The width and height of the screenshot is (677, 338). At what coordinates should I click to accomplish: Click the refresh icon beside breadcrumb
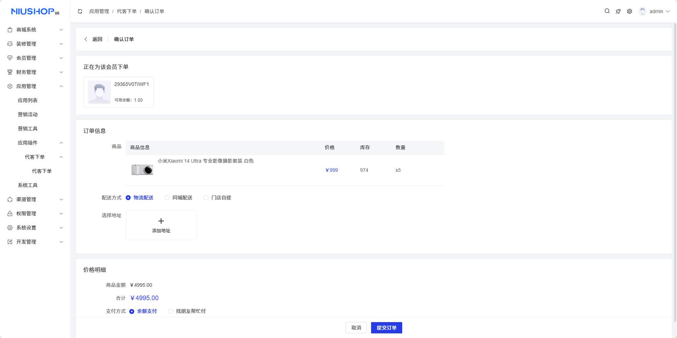click(x=80, y=11)
